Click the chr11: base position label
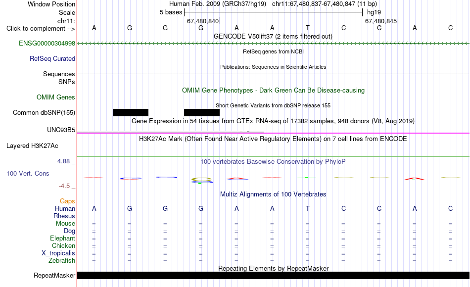This screenshot has height=287, width=470. point(66,21)
